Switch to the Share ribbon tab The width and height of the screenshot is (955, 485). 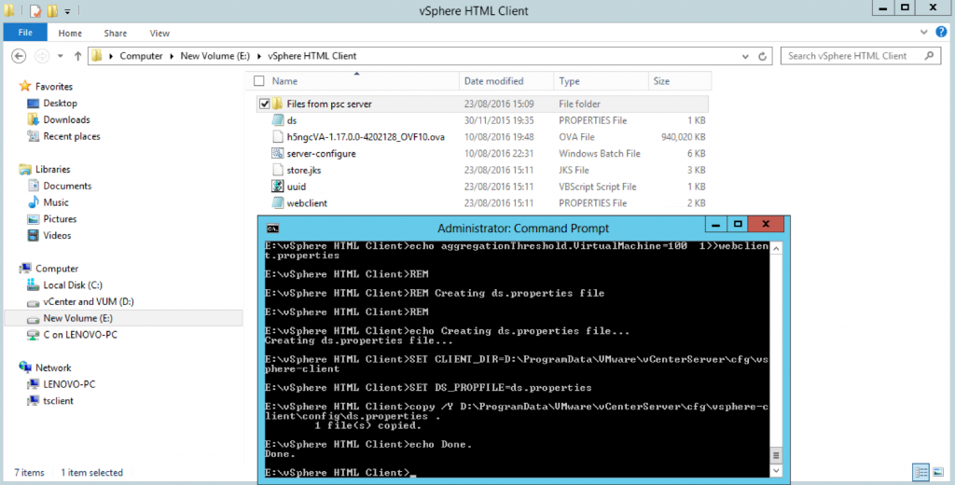point(115,34)
